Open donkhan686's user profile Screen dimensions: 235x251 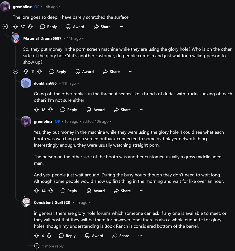(x=45, y=83)
